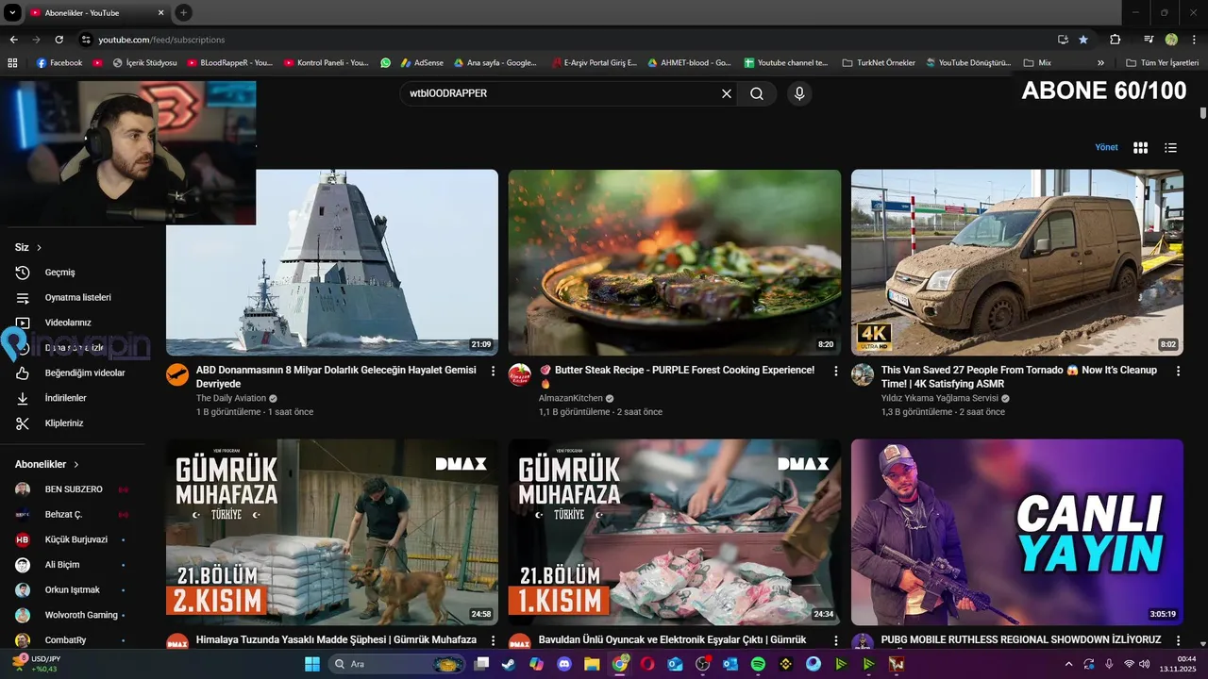Open Behzat Ç. subscription channel
This screenshot has width=1208, height=679.
[x=74, y=514]
